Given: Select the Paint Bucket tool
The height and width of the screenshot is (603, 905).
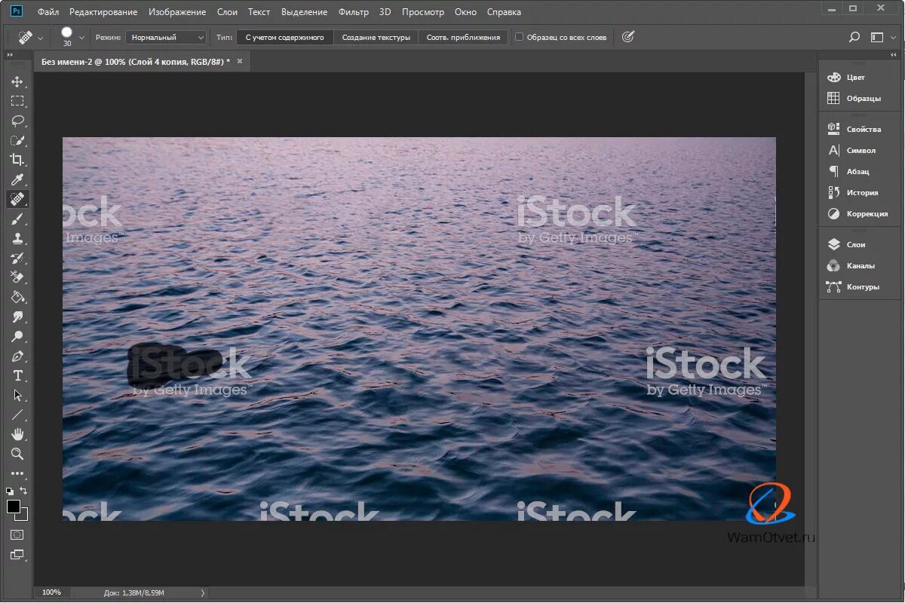Looking at the screenshot, I should 17,297.
